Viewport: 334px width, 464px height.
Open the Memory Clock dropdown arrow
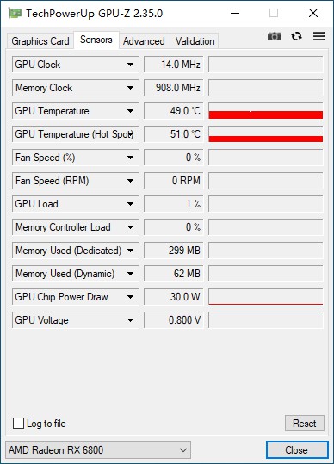click(130, 88)
